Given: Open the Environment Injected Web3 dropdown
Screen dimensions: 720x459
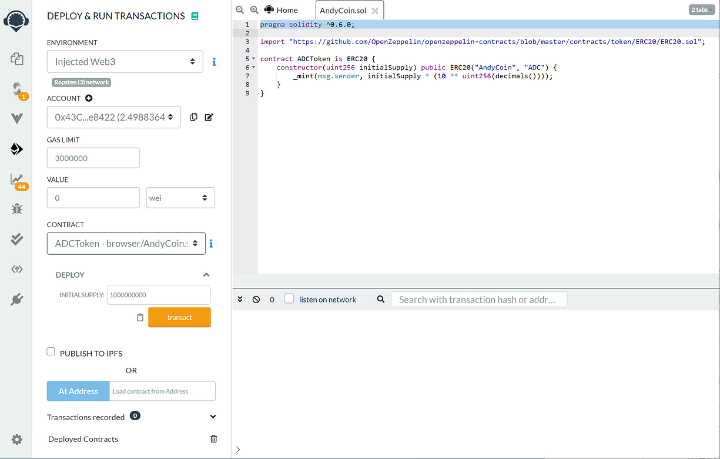Looking at the screenshot, I should (125, 62).
